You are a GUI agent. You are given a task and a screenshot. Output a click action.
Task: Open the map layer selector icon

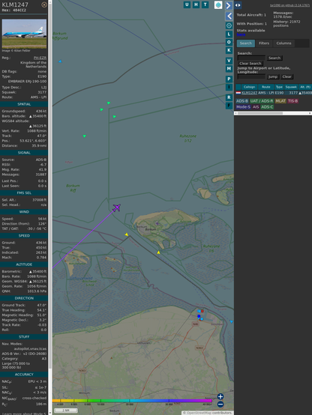coord(218,4)
